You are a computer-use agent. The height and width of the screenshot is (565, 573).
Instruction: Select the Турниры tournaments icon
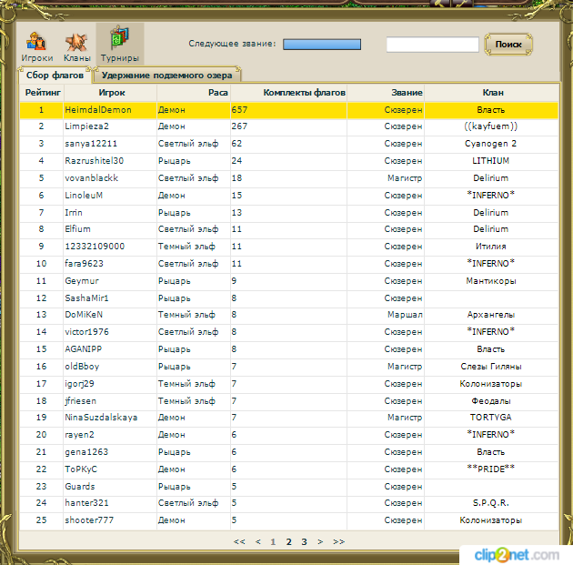click(x=119, y=45)
